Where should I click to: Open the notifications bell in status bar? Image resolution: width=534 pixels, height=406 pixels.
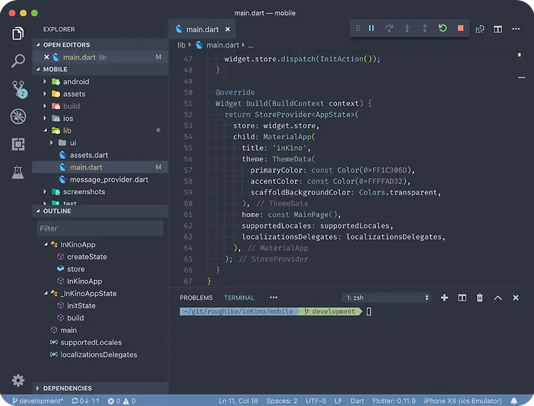514,401
